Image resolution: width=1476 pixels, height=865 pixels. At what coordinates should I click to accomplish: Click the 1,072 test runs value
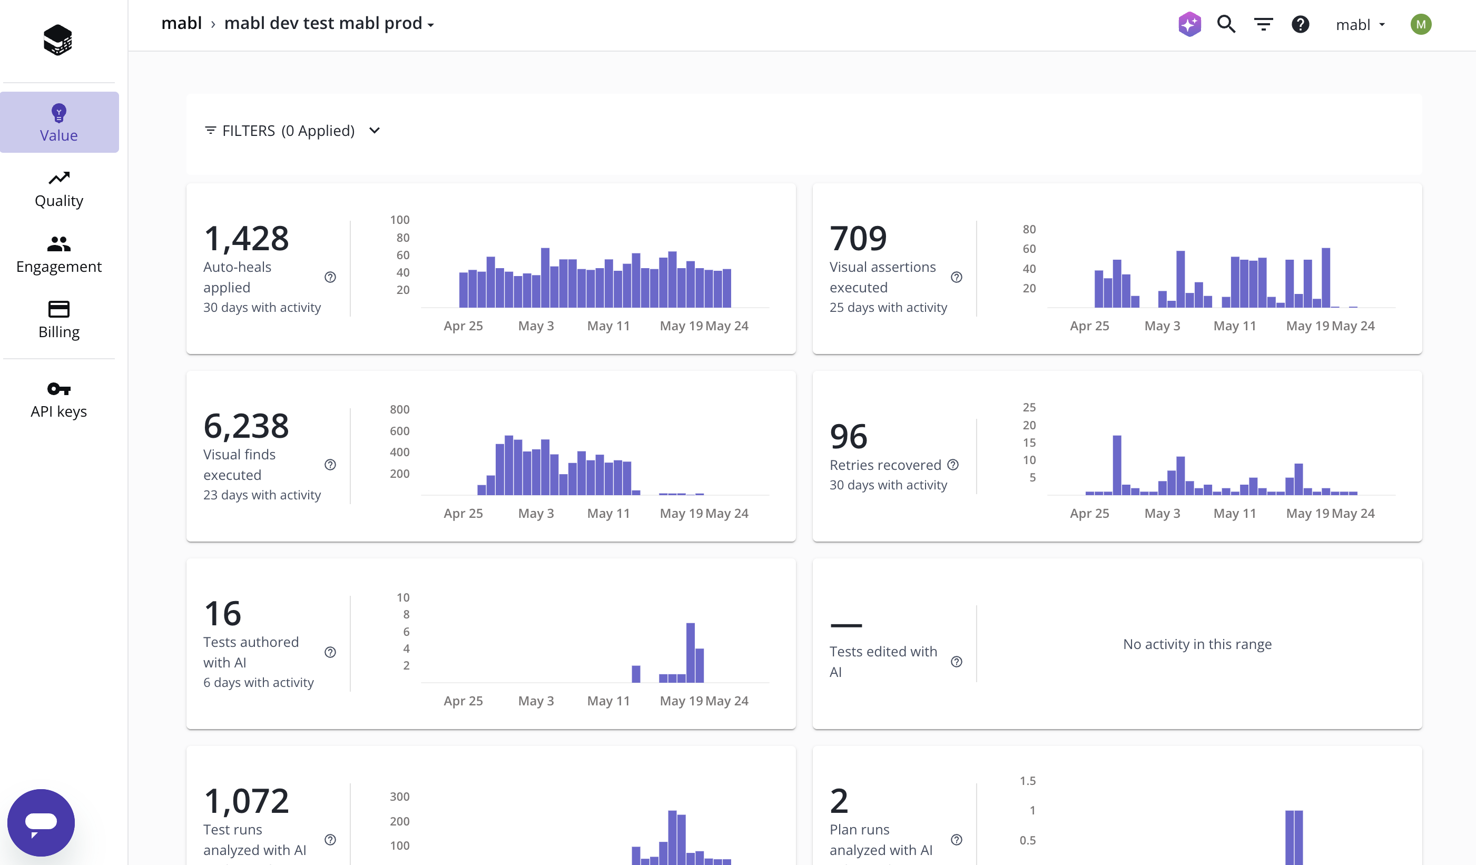(246, 801)
